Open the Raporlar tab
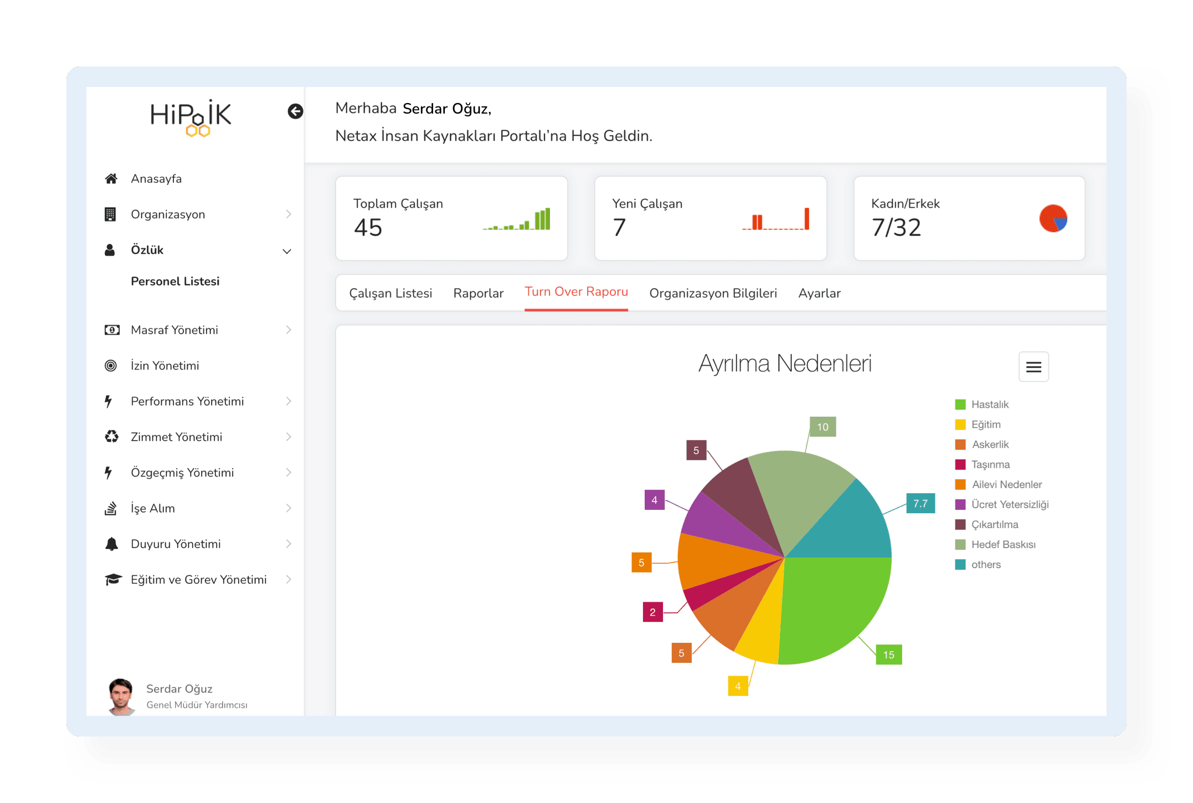 [x=479, y=293]
